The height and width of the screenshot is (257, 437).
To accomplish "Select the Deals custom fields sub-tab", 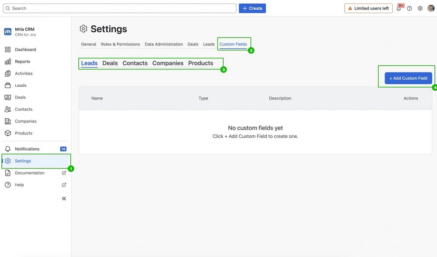I will [x=110, y=63].
